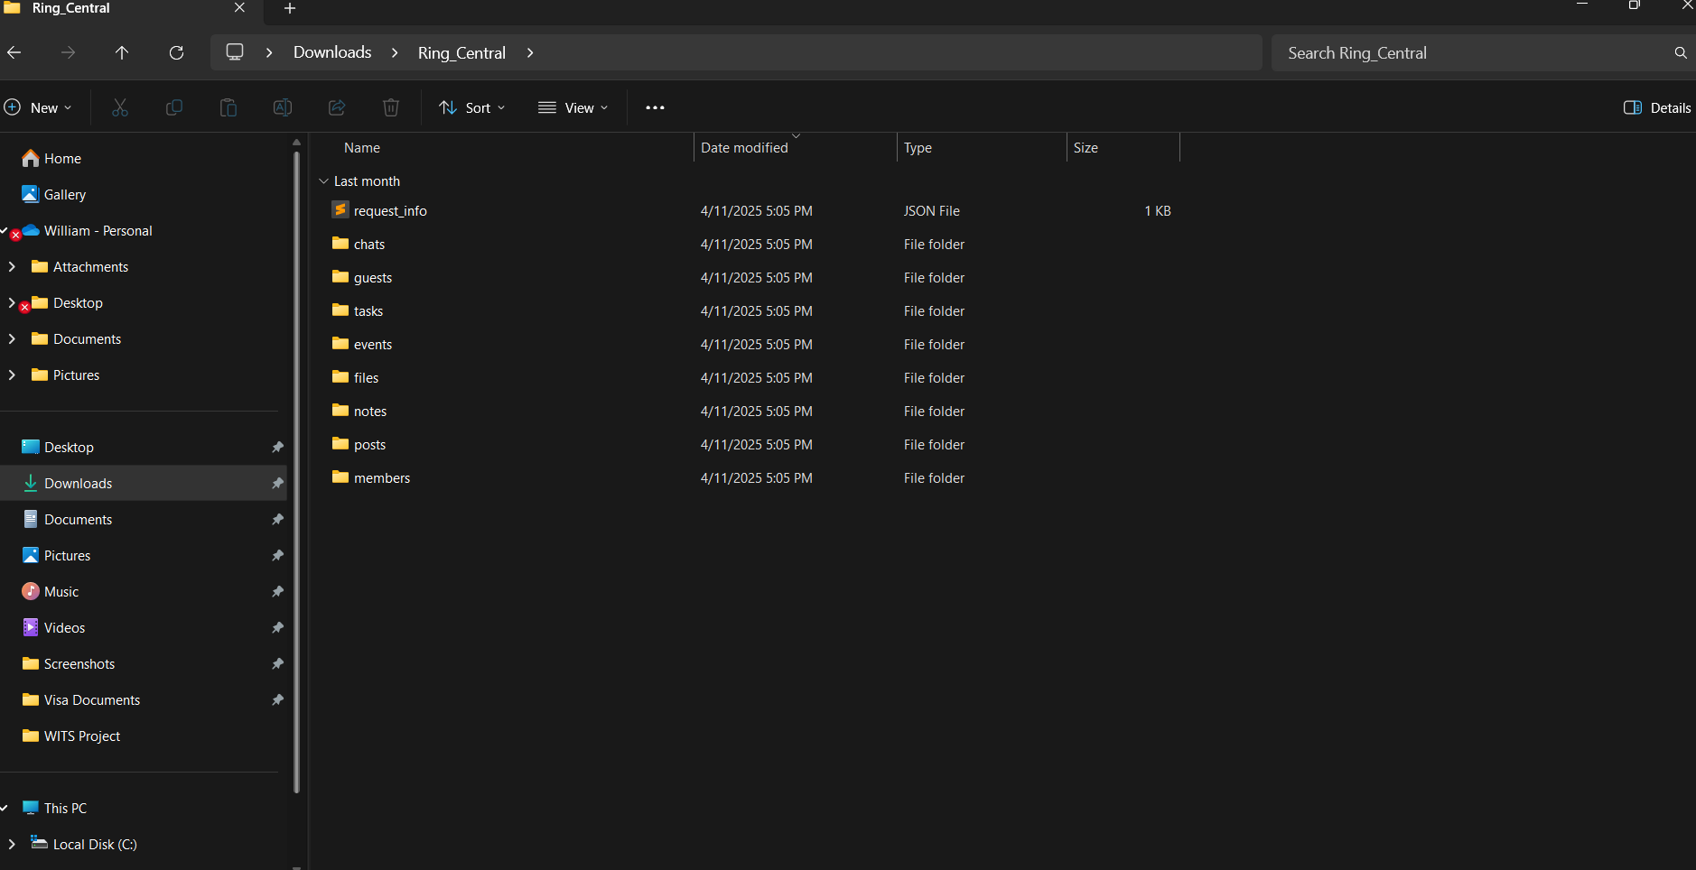Click the search magnifier icon
Screen dimensions: 1696x870
[1681, 52]
